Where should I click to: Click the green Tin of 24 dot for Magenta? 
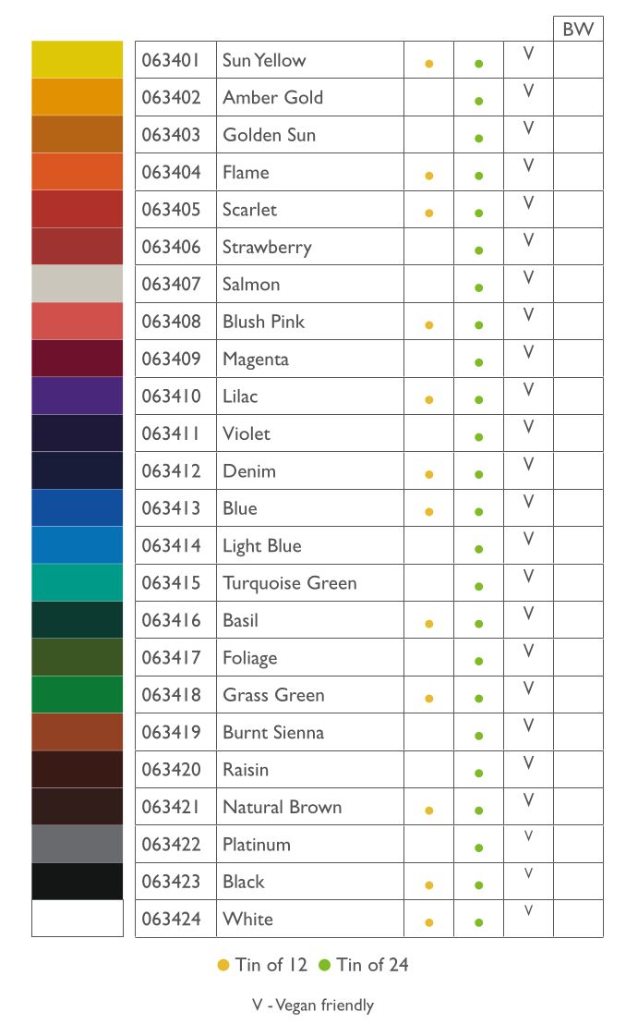click(478, 362)
